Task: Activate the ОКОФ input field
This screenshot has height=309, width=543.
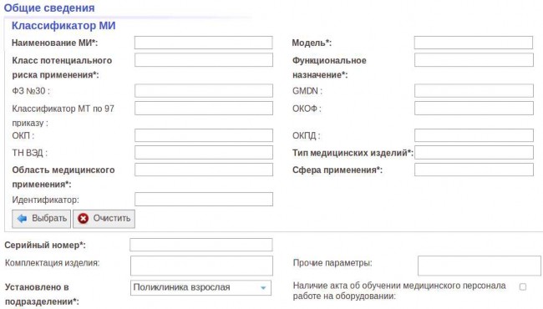Action: [x=474, y=109]
